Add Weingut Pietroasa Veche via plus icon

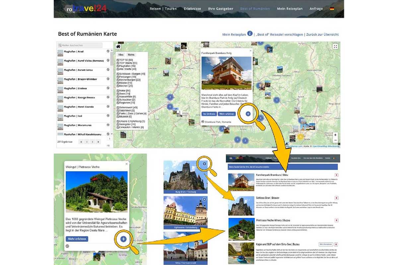[x=123, y=238]
